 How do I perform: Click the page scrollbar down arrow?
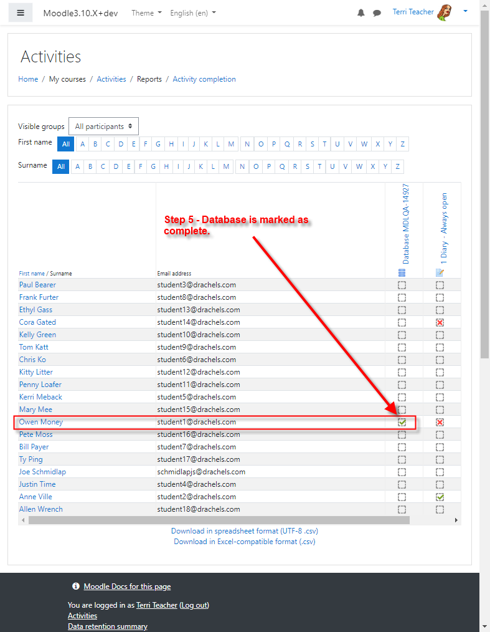[x=485, y=627]
